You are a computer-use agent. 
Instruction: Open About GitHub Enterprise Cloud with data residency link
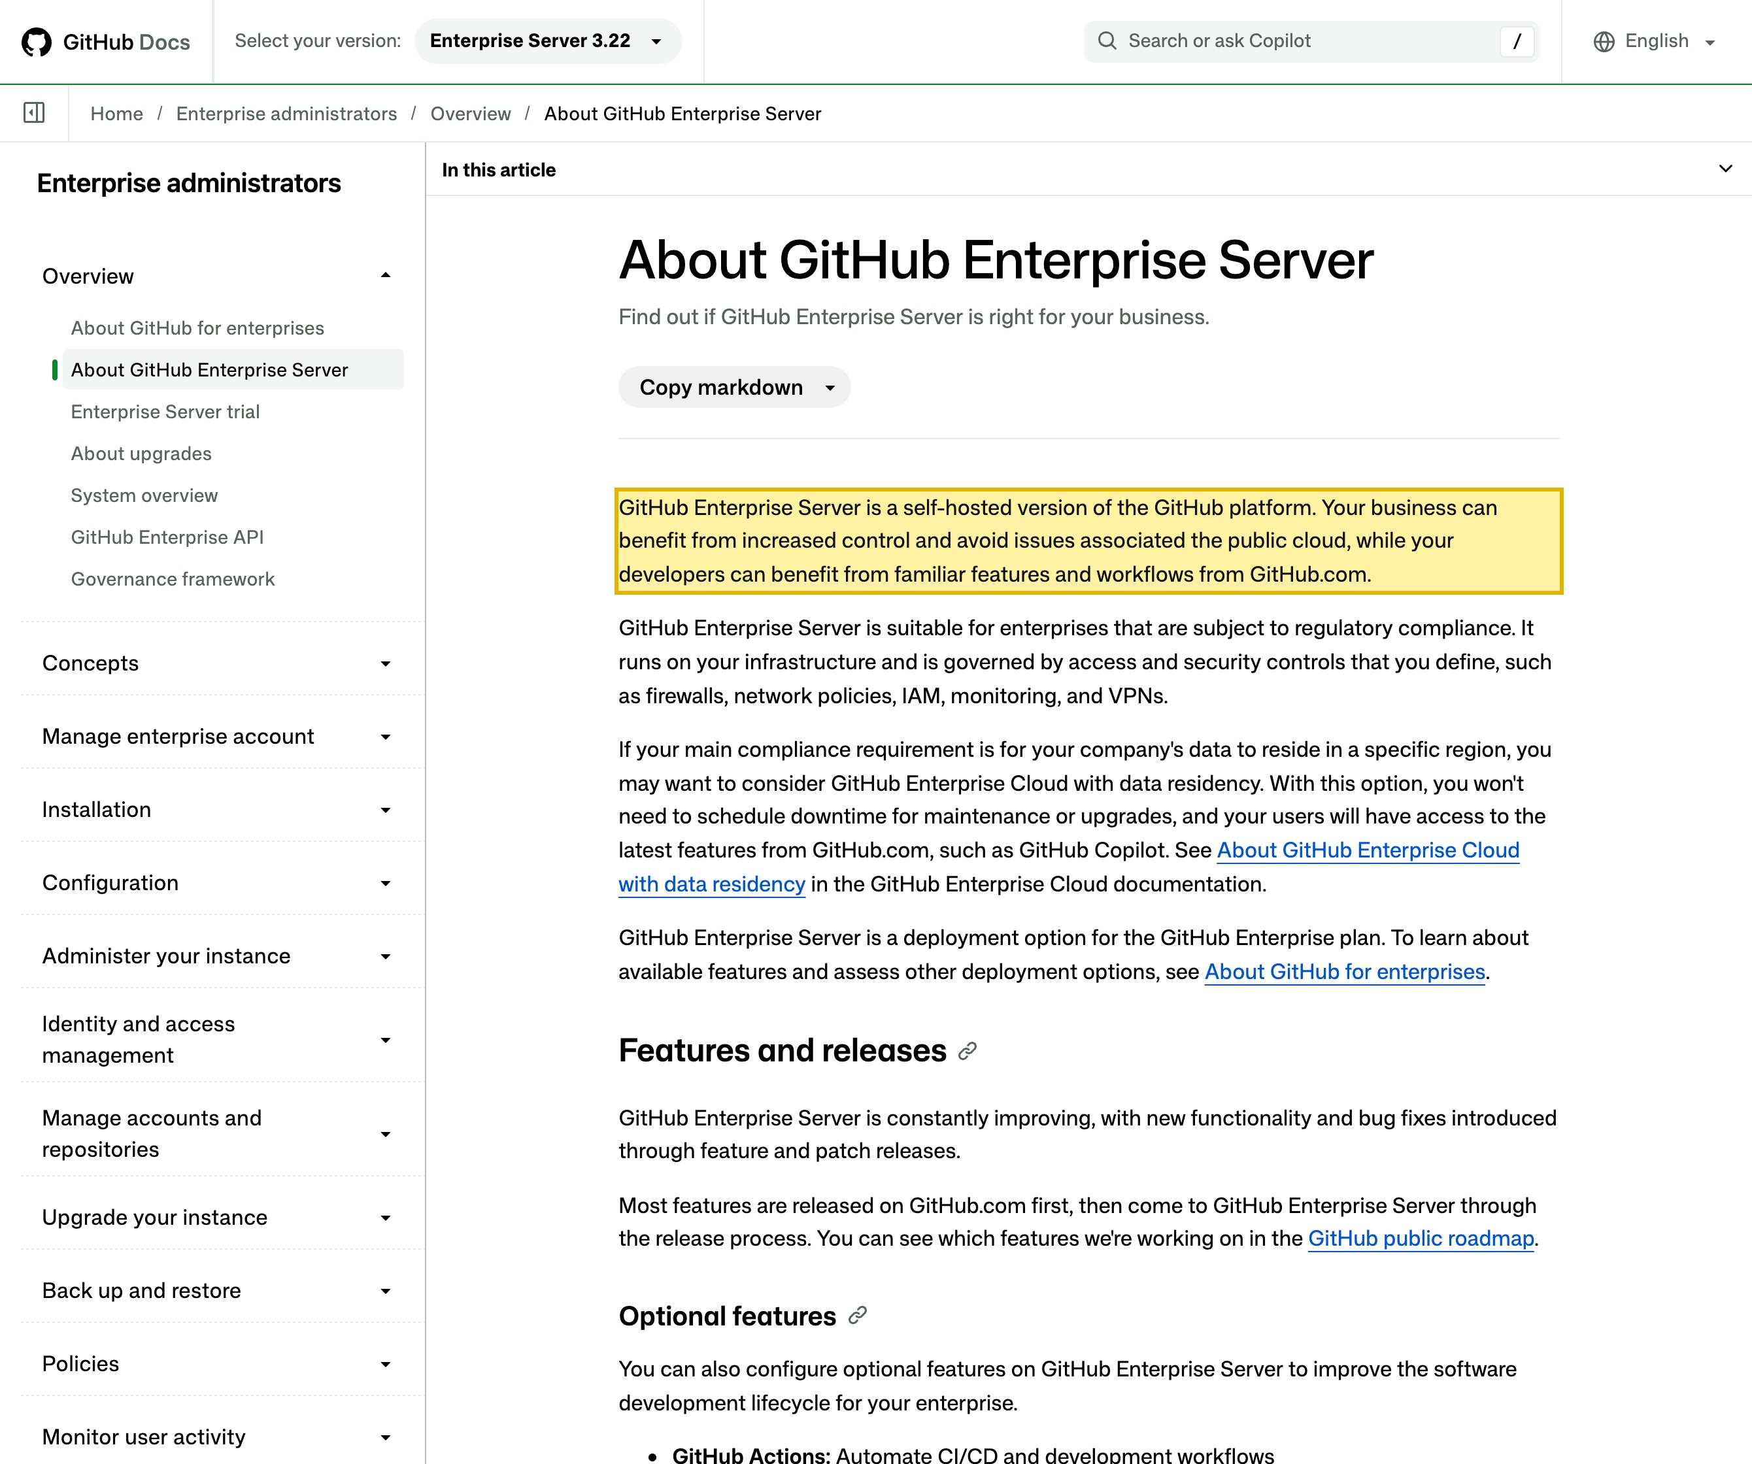pos(1368,850)
